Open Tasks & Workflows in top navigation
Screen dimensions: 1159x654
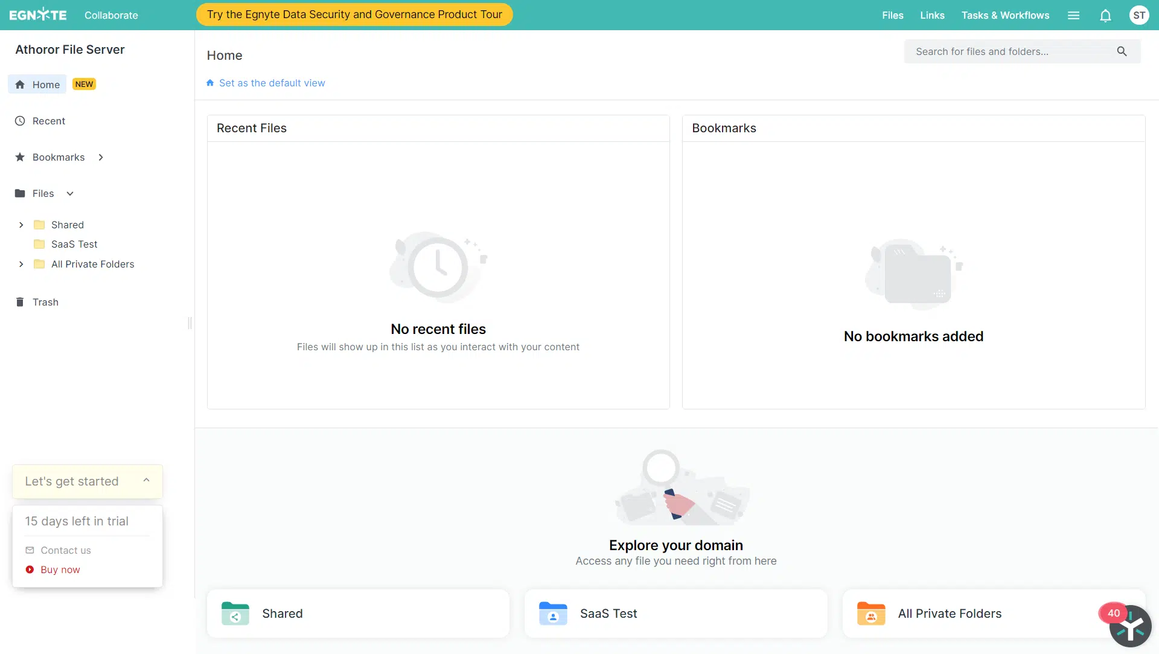[x=1005, y=15]
